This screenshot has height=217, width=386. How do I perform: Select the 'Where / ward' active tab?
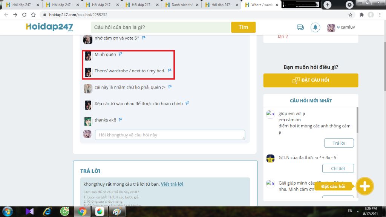click(262, 5)
